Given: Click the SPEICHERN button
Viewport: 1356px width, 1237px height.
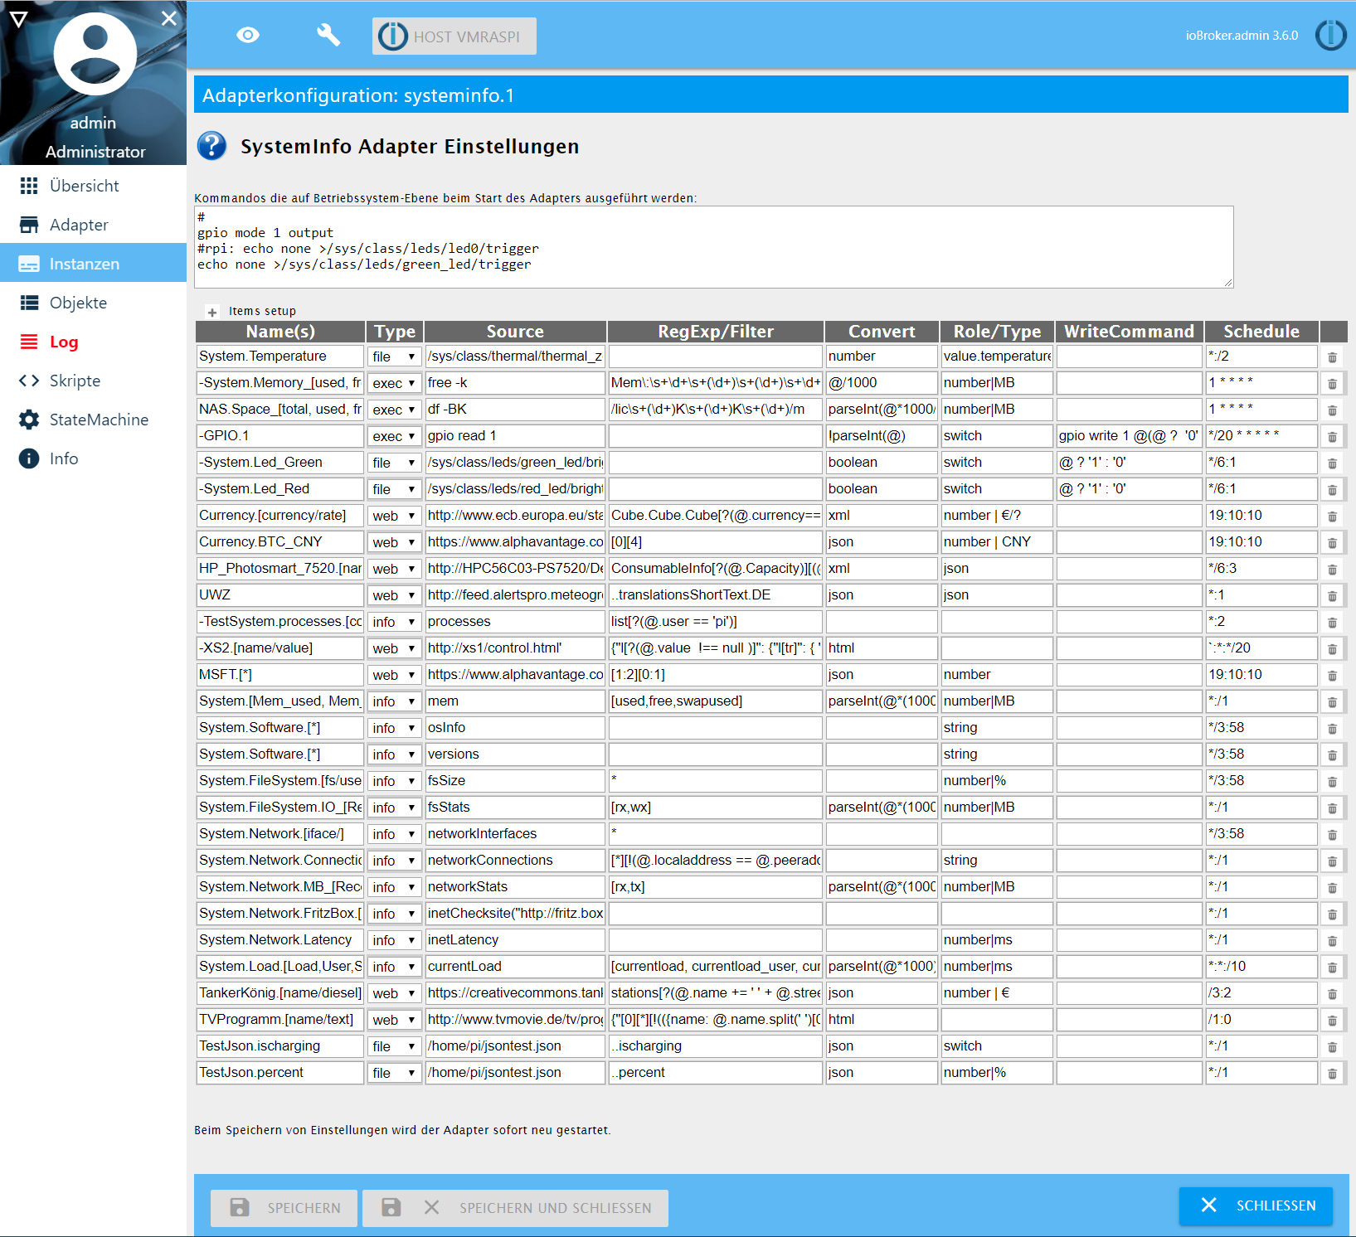Looking at the screenshot, I should point(284,1208).
